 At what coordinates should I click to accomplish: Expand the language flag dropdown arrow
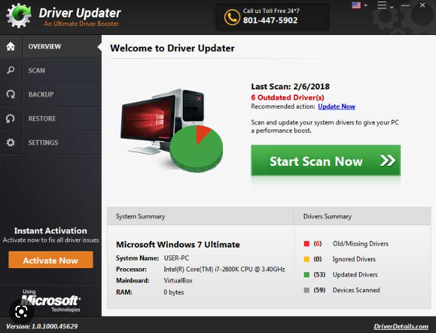(365, 6)
